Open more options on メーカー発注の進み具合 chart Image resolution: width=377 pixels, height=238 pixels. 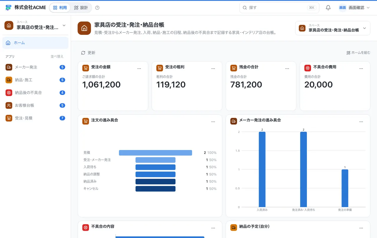pyautogui.click(x=361, y=122)
